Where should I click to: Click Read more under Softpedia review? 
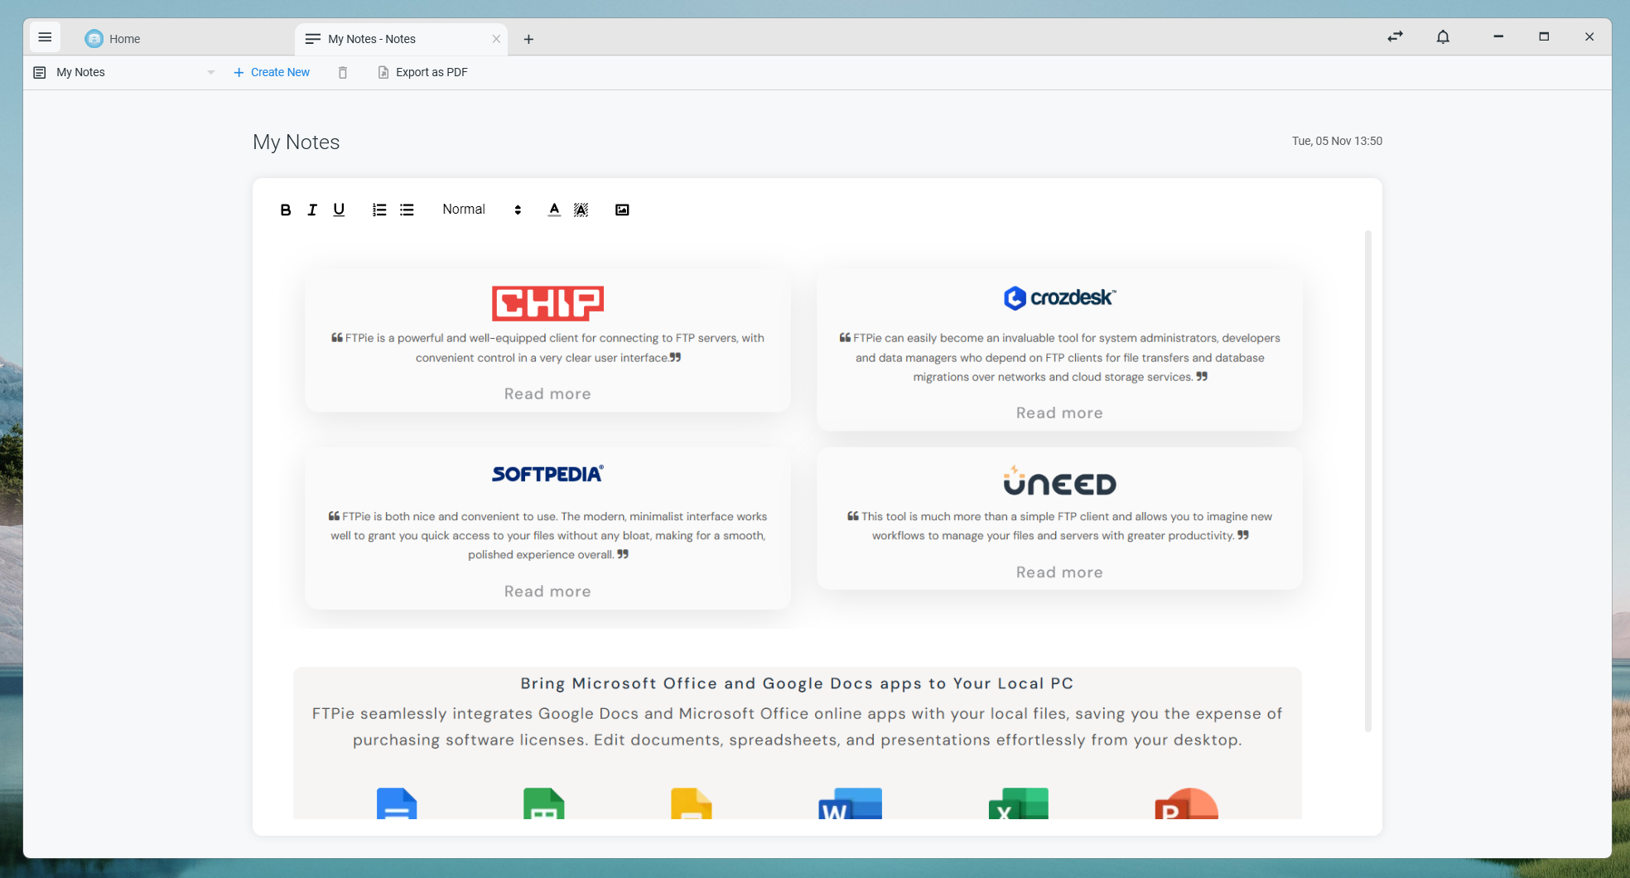coord(547,591)
